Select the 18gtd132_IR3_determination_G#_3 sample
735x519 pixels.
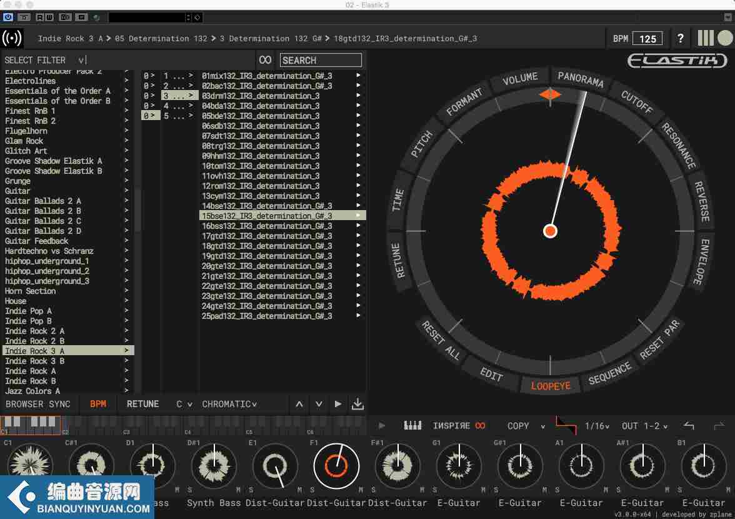[x=282, y=246]
